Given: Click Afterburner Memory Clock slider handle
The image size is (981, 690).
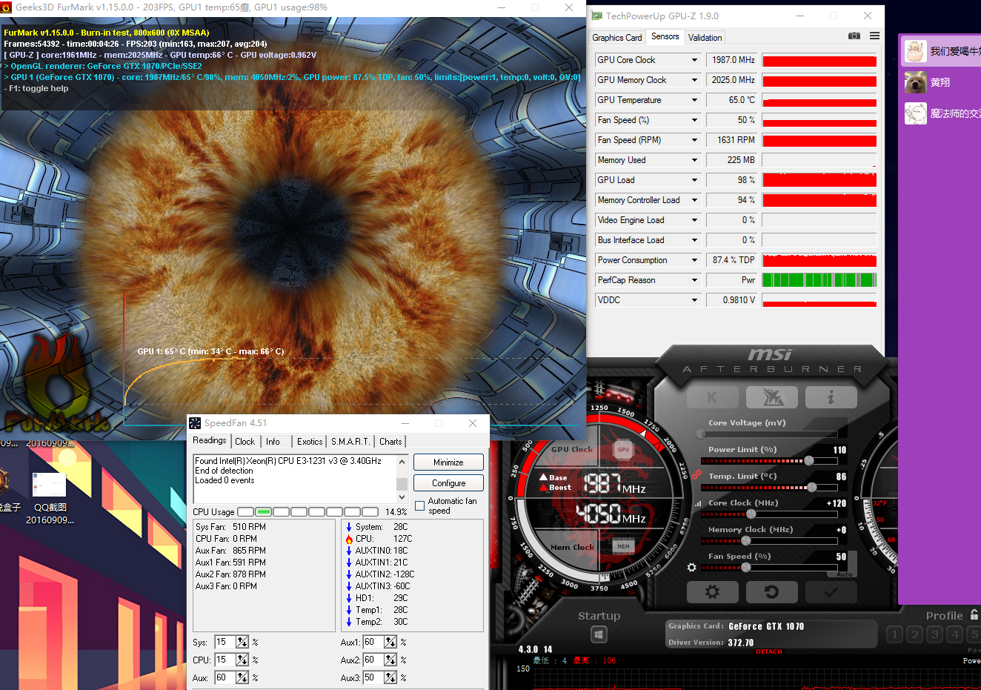Looking at the screenshot, I should click(746, 540).
